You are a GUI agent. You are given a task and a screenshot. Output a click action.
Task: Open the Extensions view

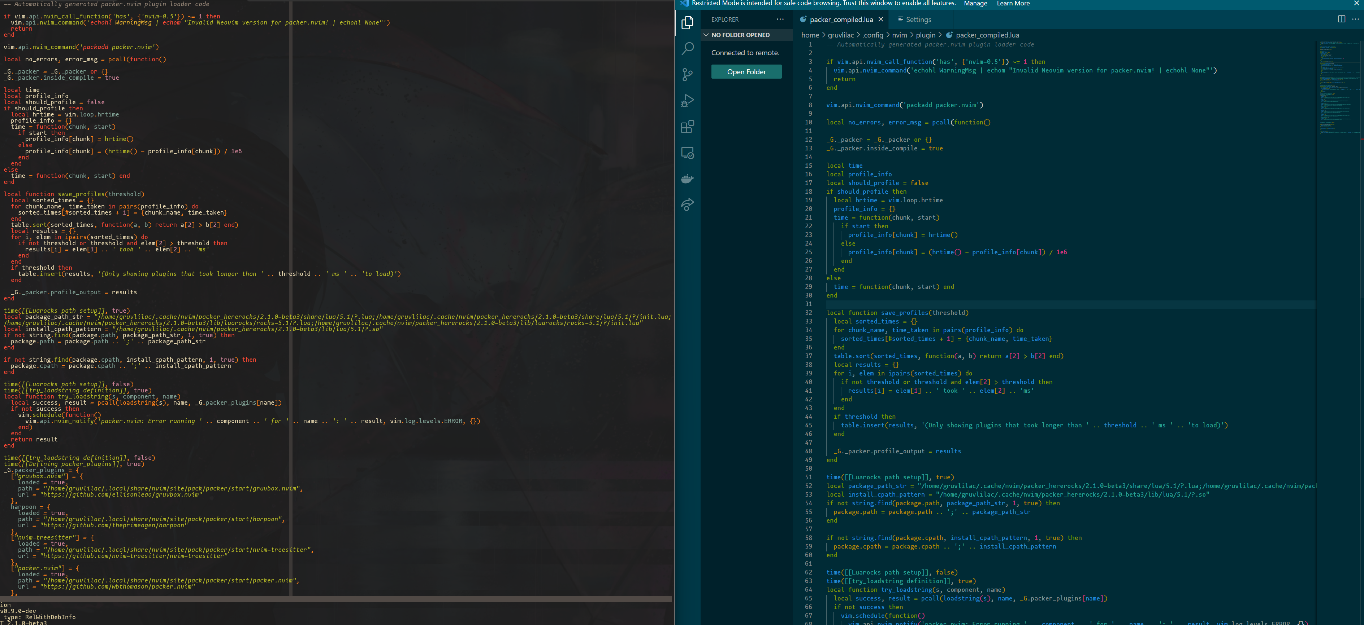coord(687,127)
